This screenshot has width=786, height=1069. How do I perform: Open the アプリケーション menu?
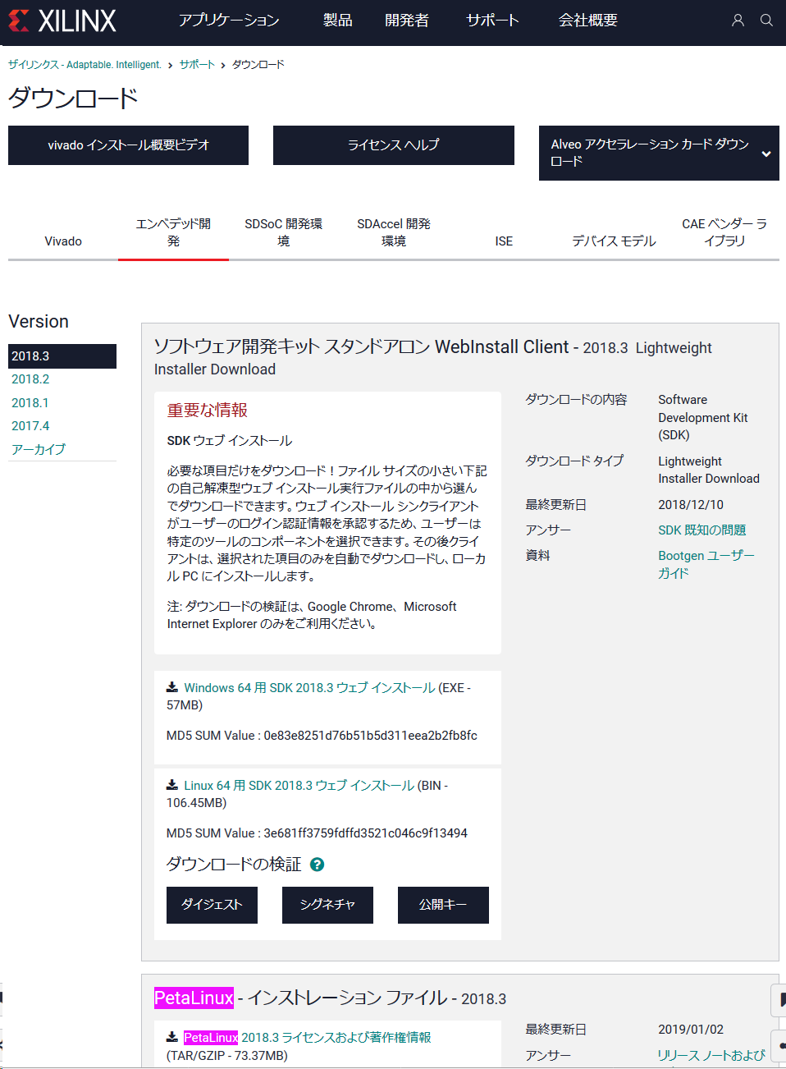click(229, 21)
